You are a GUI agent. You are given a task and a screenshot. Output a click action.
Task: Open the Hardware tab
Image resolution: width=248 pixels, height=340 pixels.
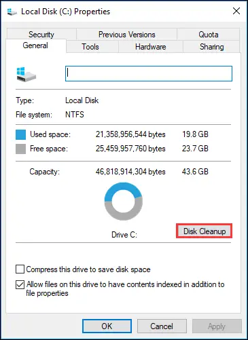coord(151,47)
